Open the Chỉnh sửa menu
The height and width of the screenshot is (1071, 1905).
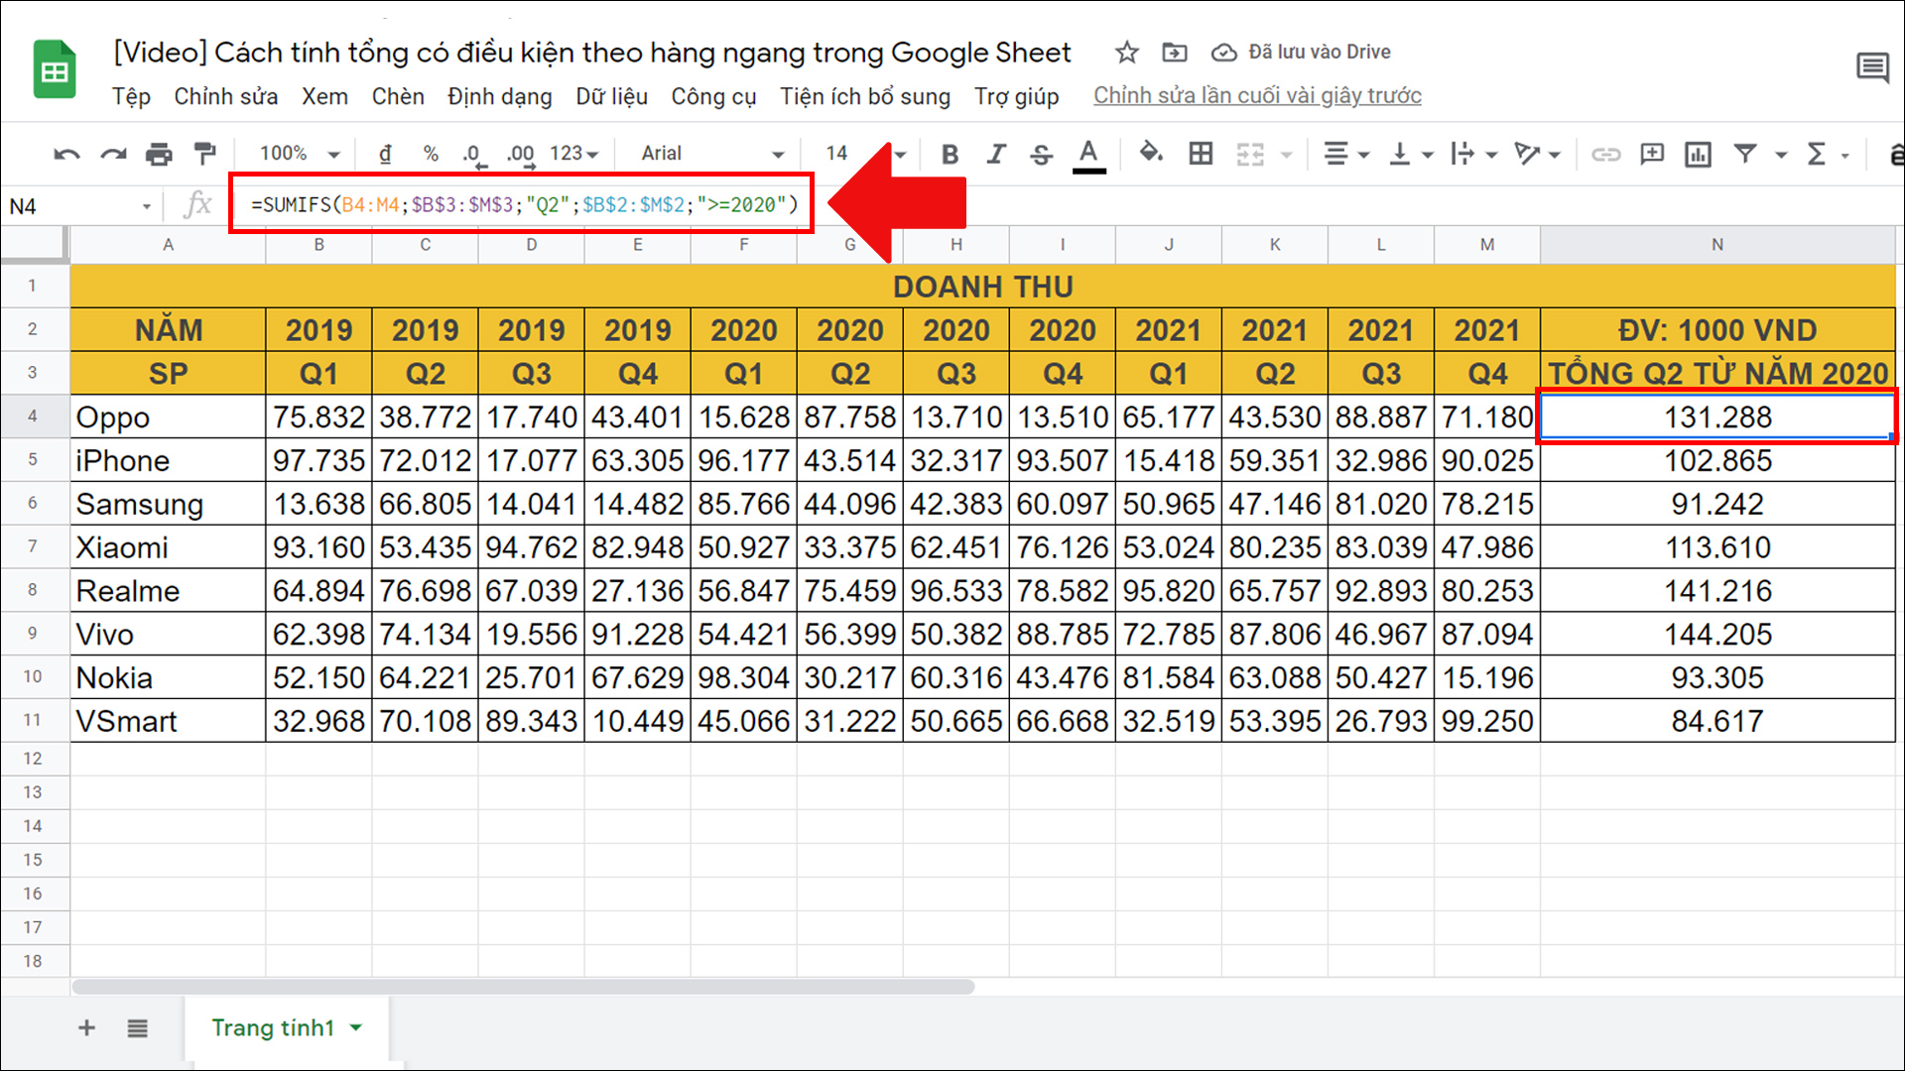(226, 96)
